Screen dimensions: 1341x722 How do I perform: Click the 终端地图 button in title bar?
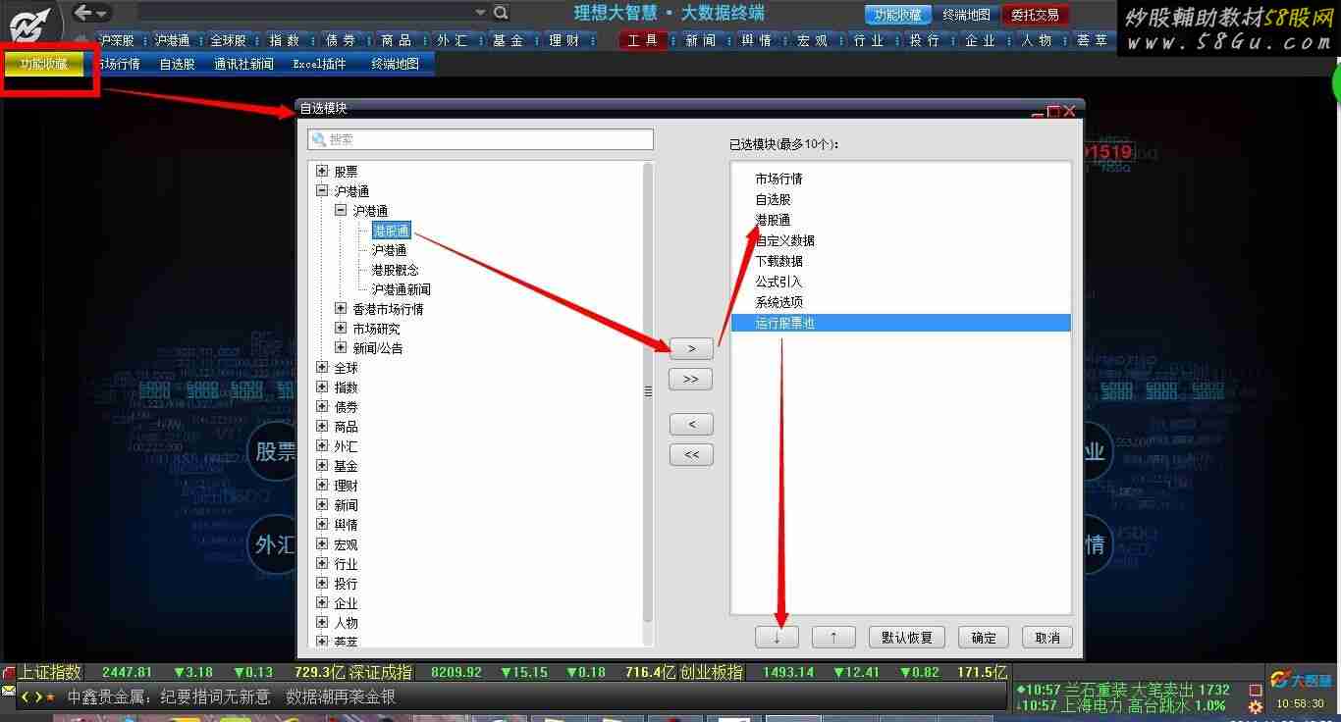(x=967, y=15)
